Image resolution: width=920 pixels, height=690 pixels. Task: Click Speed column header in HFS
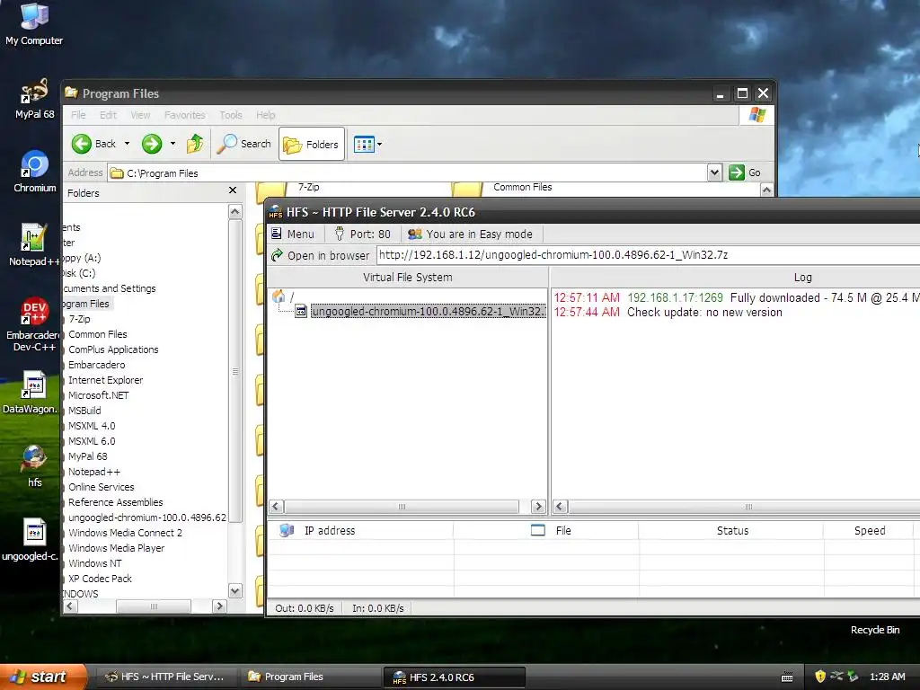869,530
